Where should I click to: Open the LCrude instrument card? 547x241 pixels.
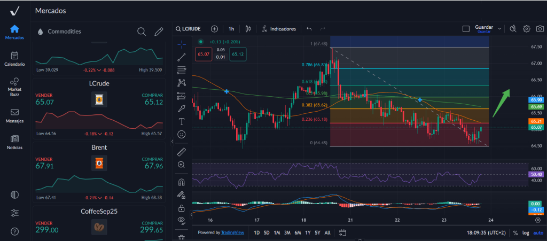click(x=99, y=109)
